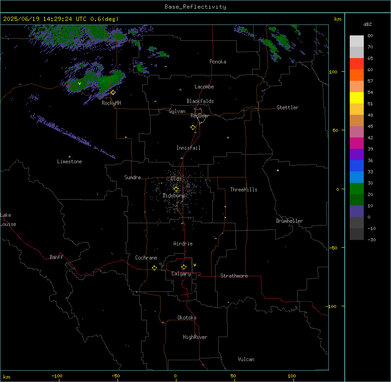Select the yellow diamond marker above Calgary label

[x=184, y=267]
